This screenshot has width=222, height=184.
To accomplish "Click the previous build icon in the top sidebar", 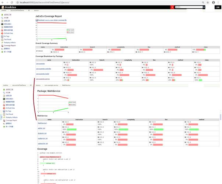I will (2, 52).
